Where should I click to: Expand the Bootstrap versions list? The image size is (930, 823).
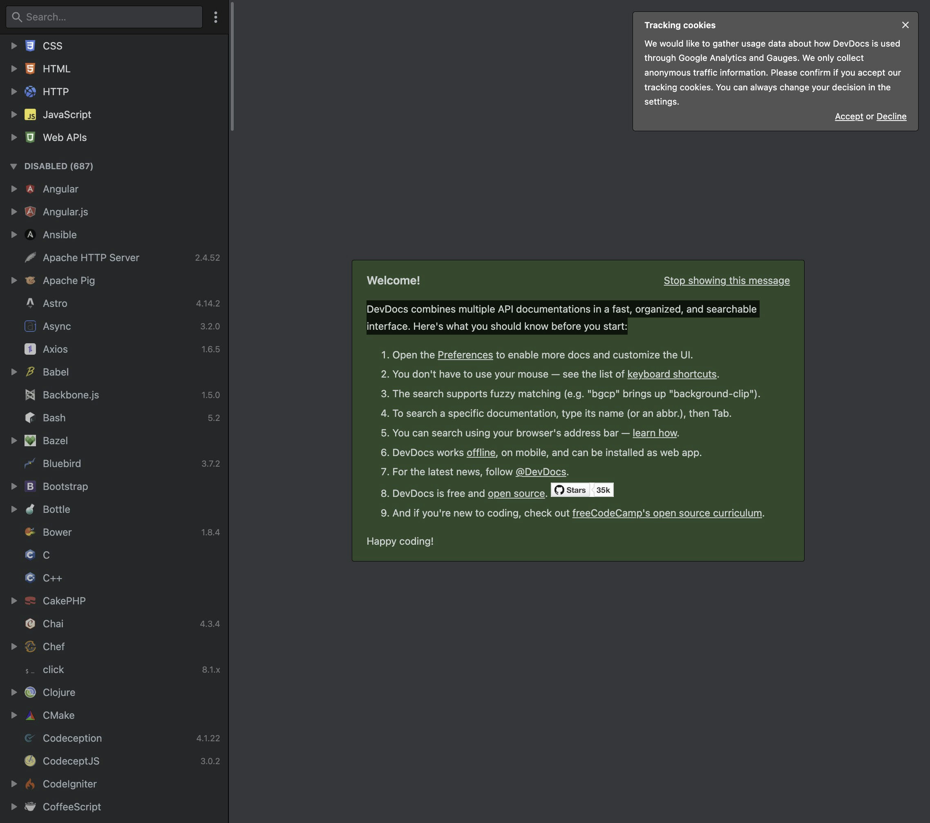click(14, 486)
